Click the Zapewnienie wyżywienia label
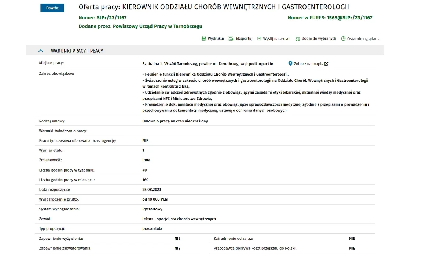Screen dimensions: 422x264 click(x=61, y=238)
